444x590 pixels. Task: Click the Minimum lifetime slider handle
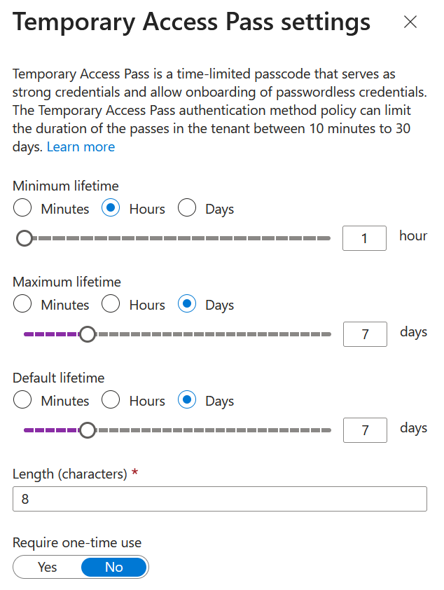point(25,239)
